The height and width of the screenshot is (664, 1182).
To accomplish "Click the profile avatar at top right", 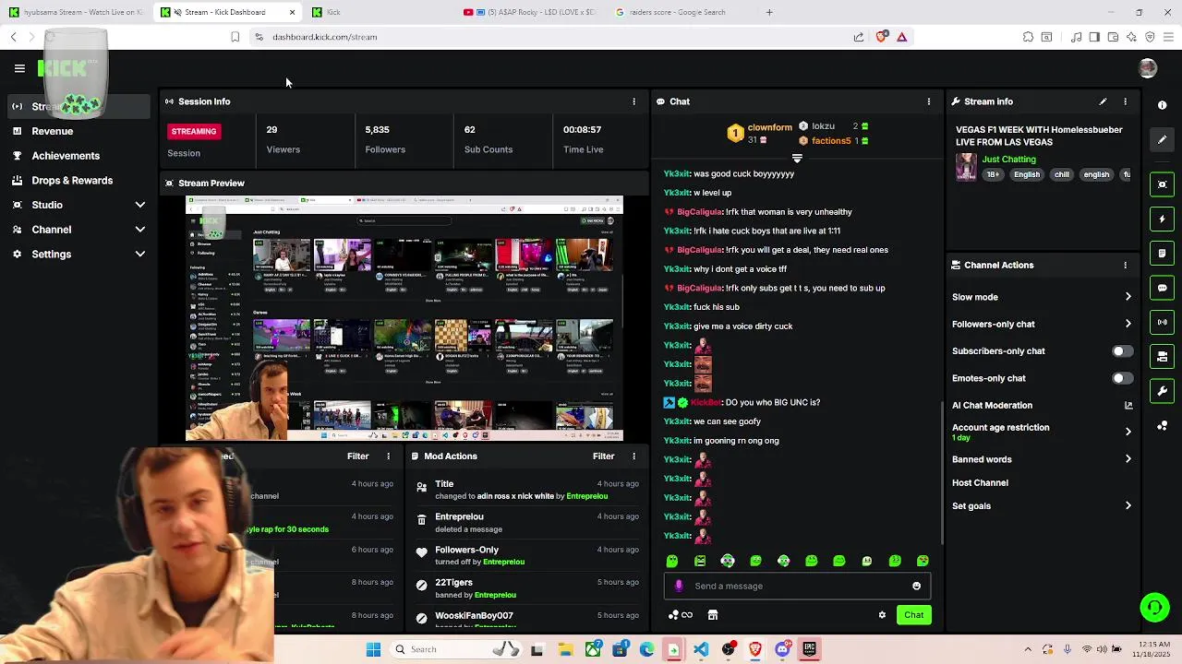I will [x=1148, y=68].
